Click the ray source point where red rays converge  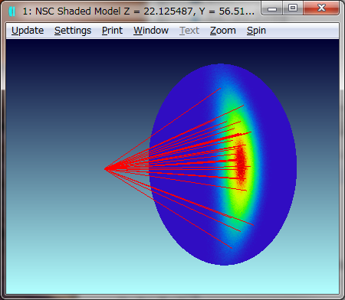click(x=106, y=168)
